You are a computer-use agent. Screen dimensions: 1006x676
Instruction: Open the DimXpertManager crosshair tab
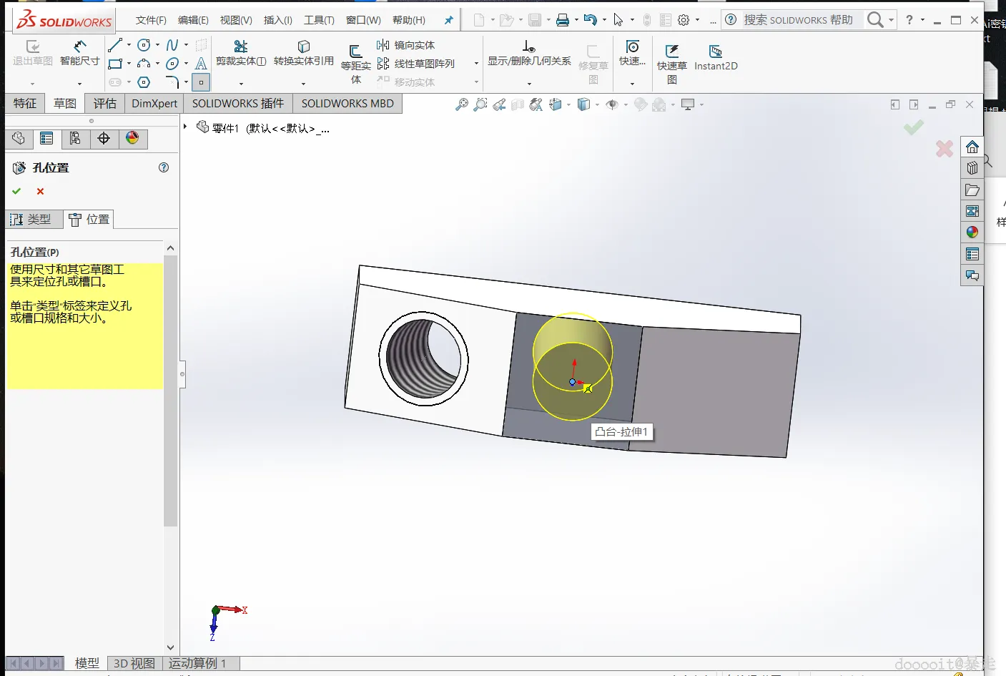pos(104,139)
